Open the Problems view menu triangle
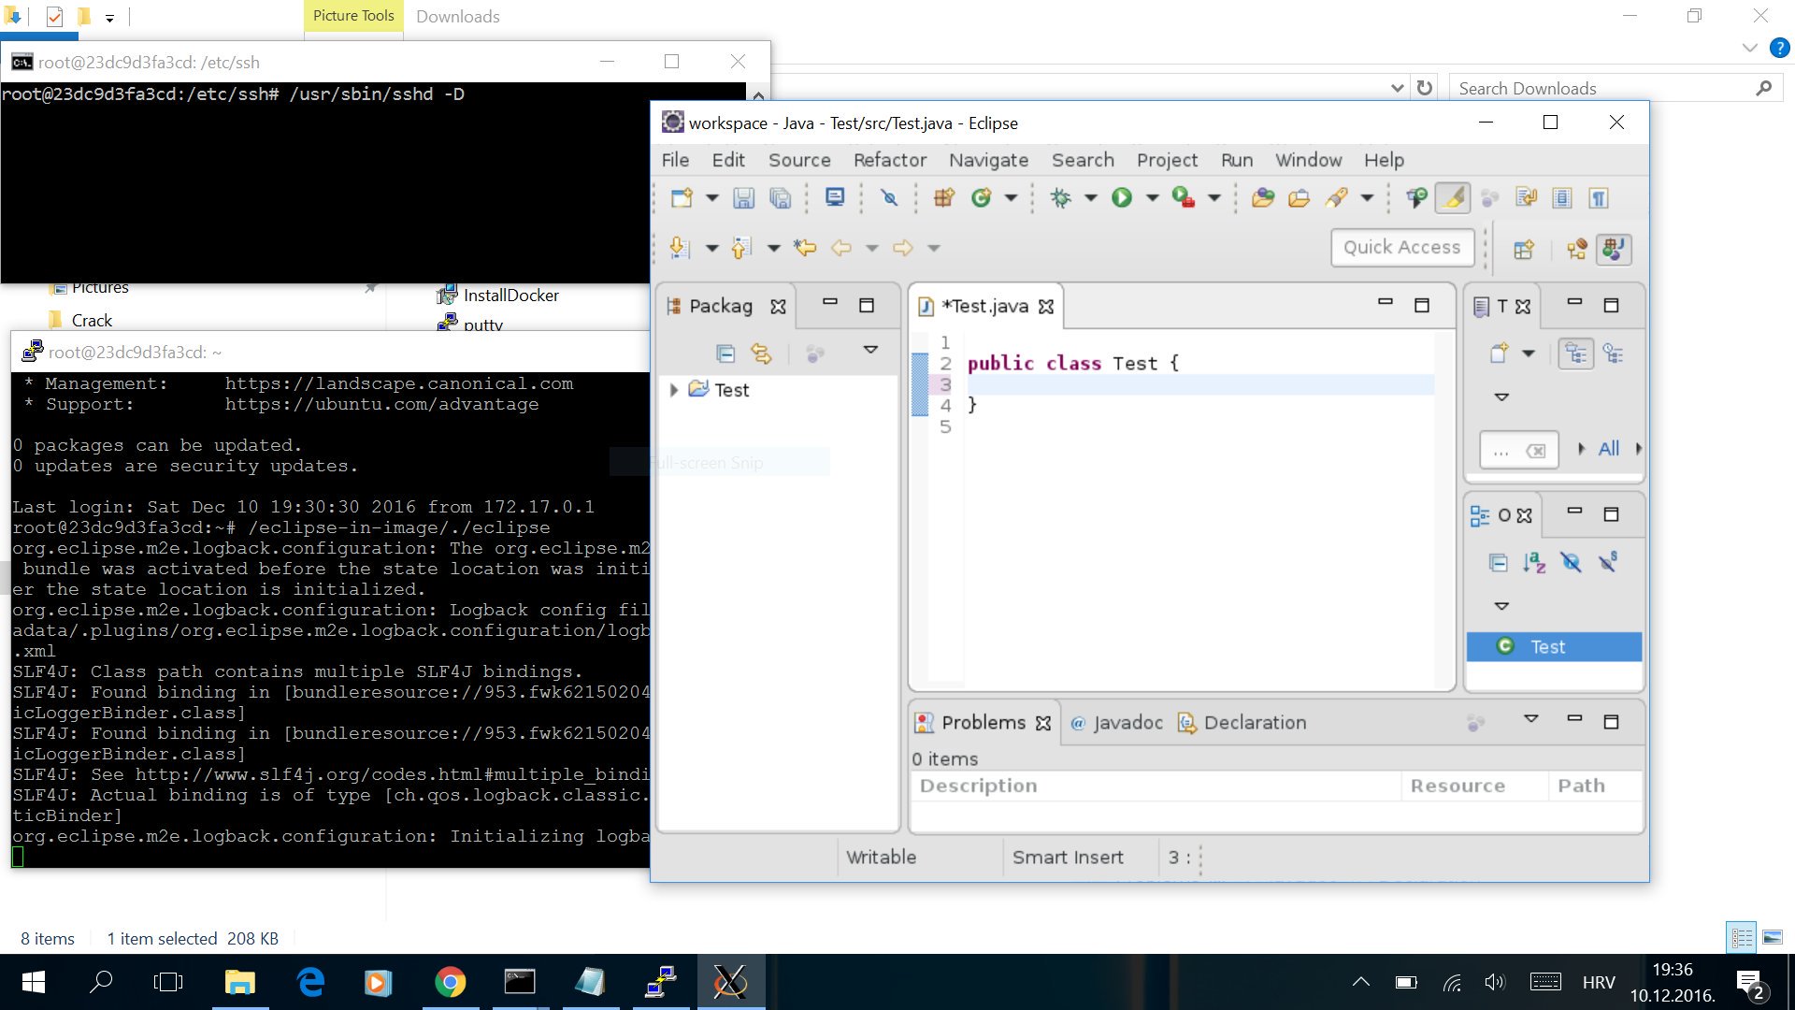This screenshot has height=1010, width=1795. click(1531, 719)
